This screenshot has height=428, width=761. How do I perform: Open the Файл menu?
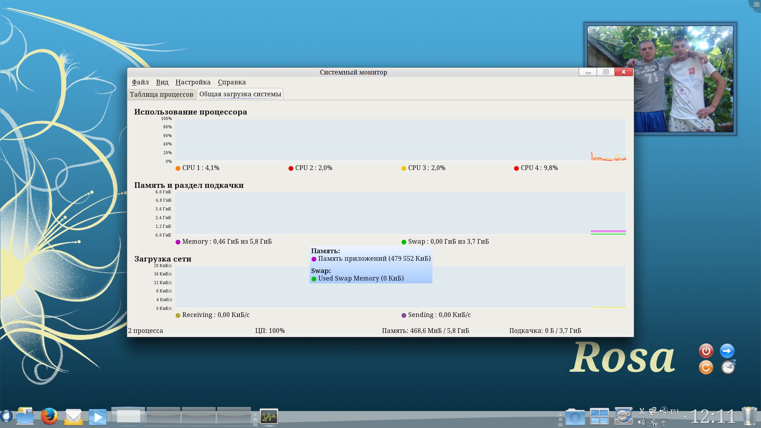click(x=140, y=82)
